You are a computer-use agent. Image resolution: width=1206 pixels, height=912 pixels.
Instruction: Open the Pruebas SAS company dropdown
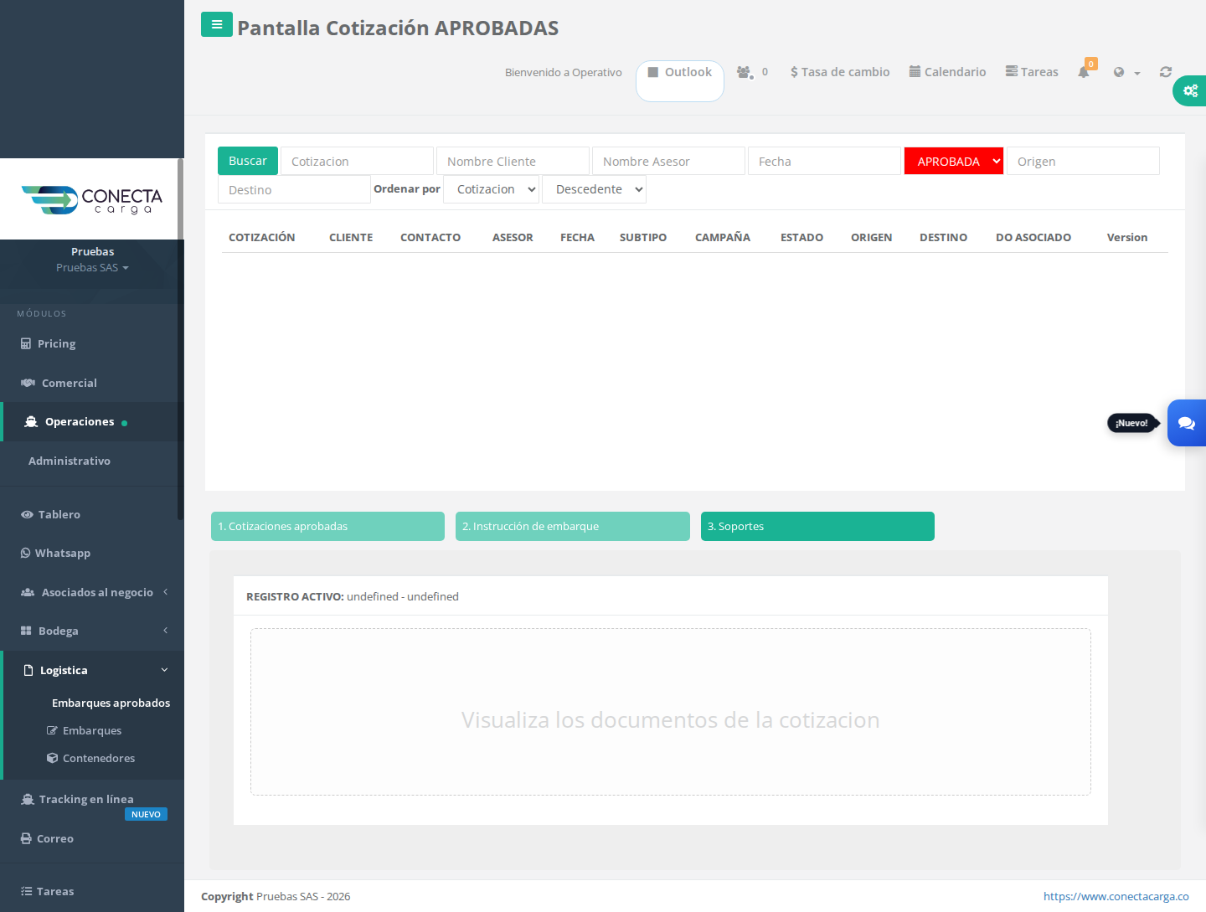(x=92, y=267)
